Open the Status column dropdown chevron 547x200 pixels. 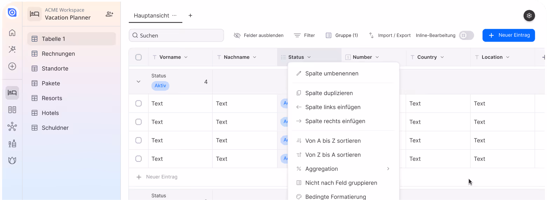click(x=309, y=57)
